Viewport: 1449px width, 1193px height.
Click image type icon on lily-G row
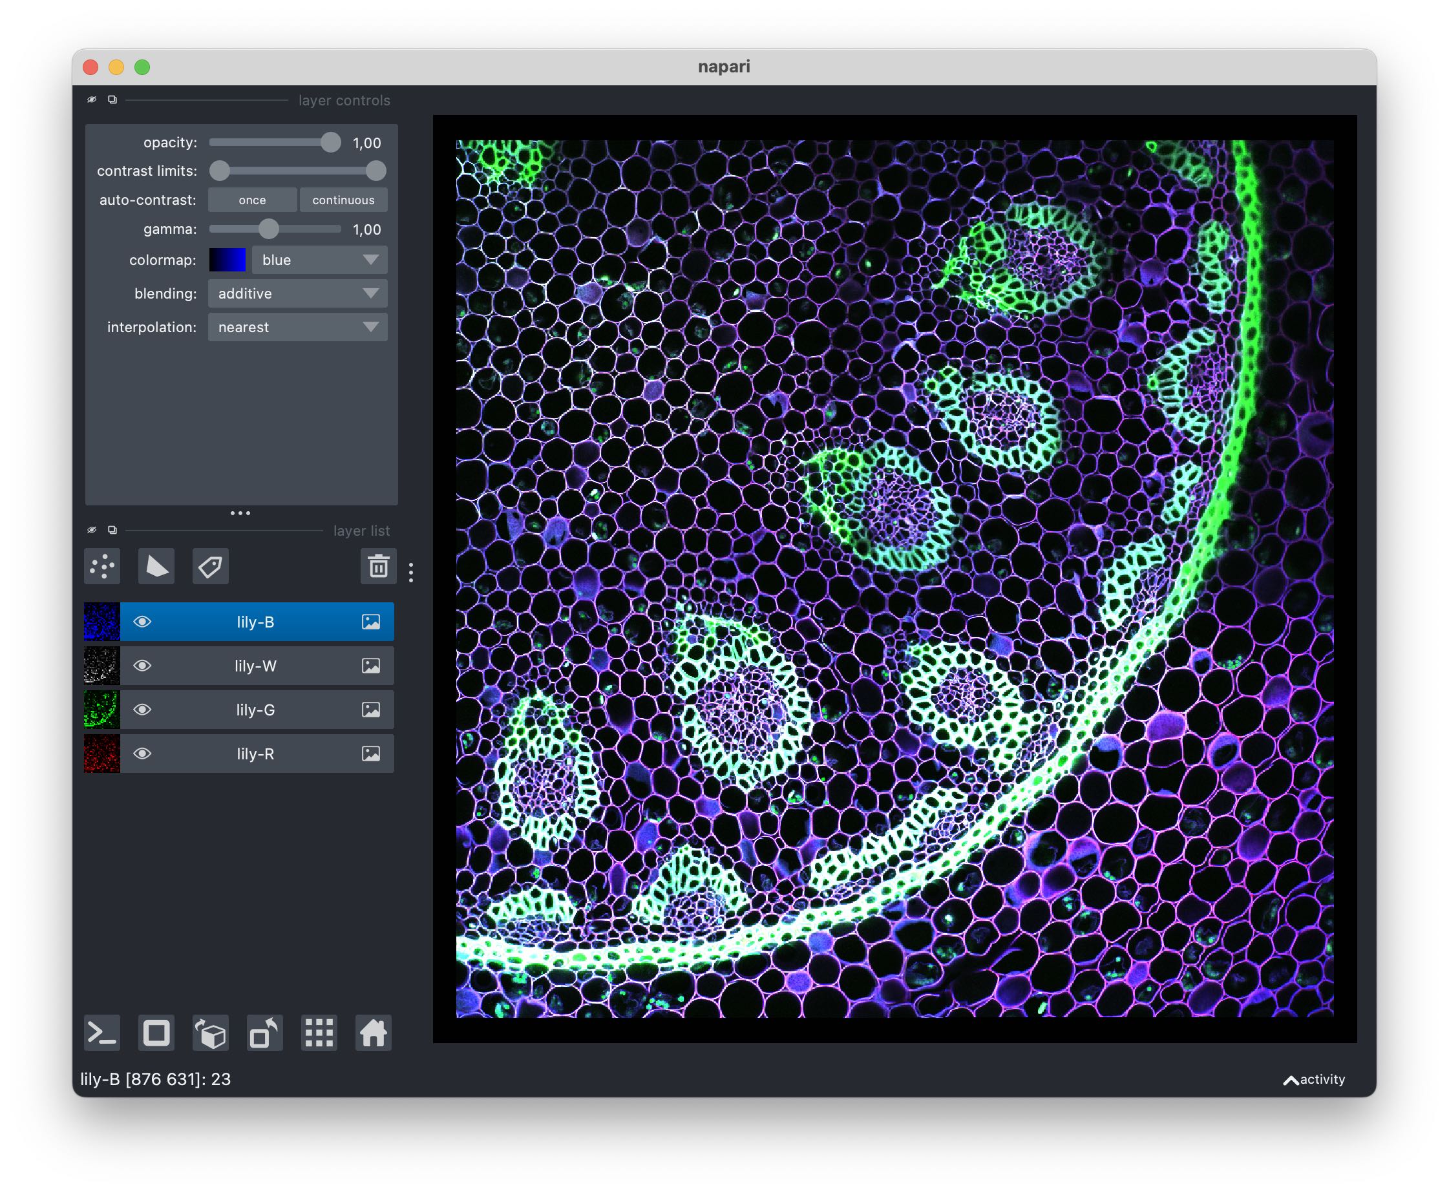371,710
